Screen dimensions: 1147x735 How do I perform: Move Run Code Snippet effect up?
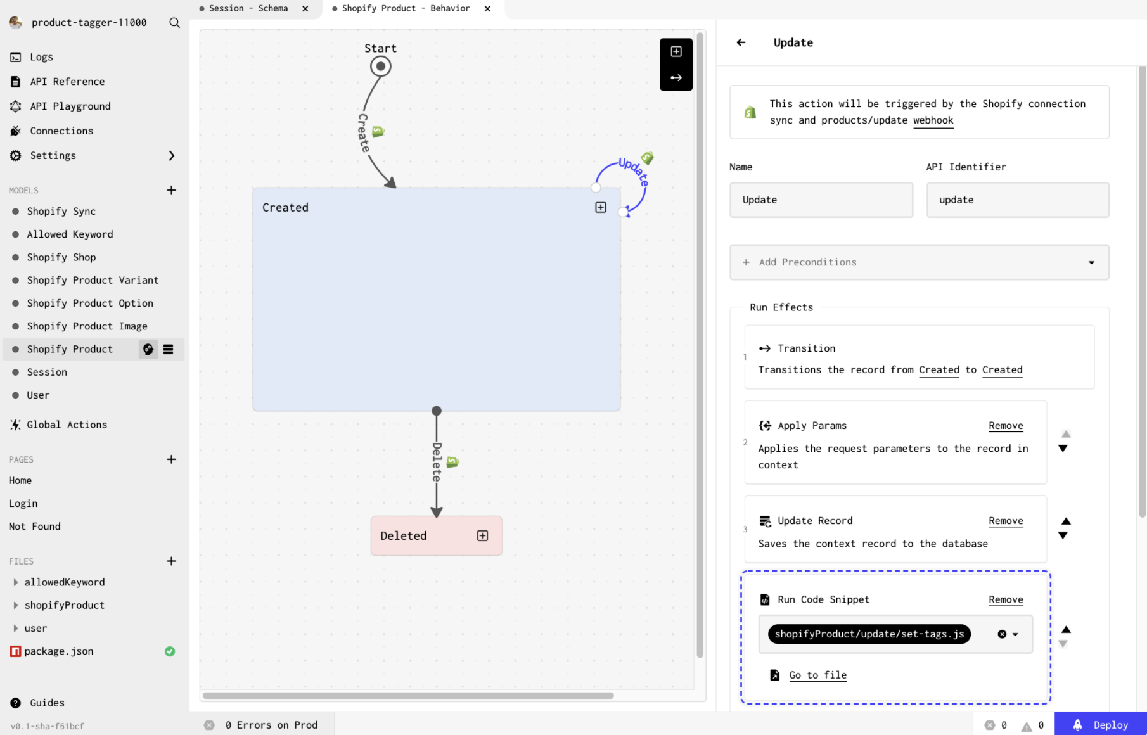click(x=1066, y=630)
